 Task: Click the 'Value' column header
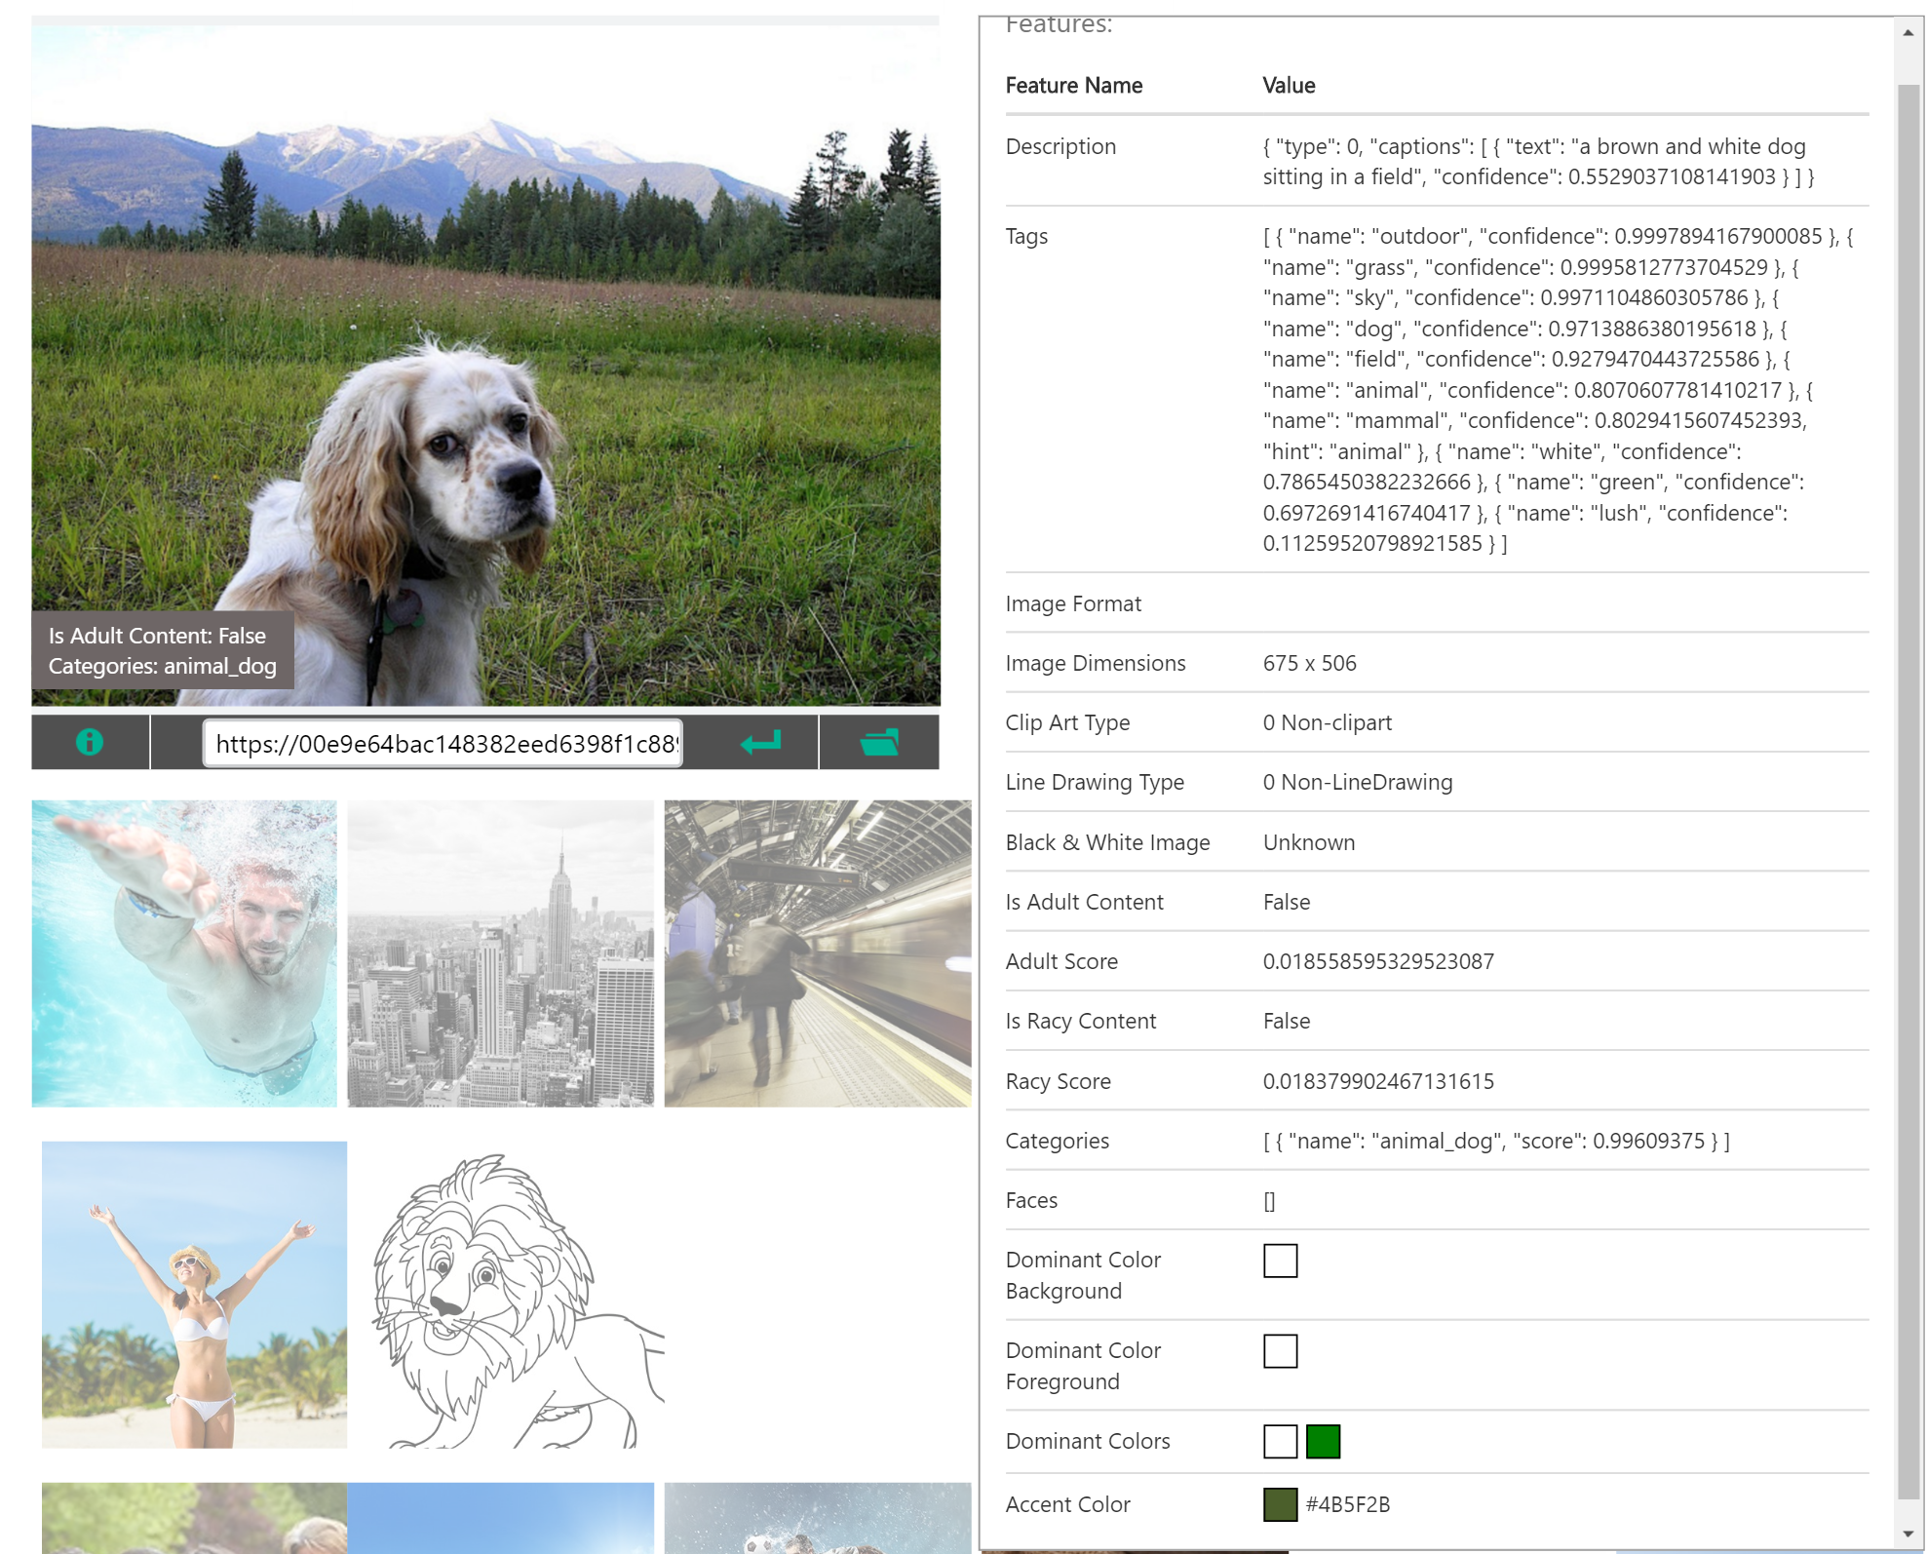(1289, 86)
